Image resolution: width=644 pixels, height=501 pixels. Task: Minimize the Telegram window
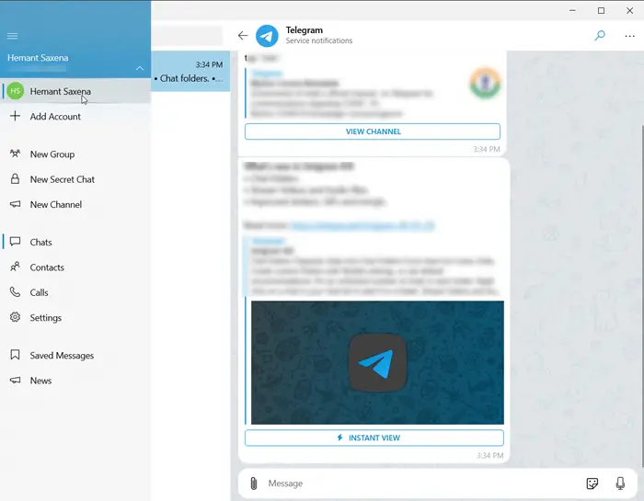click(x=572, y=11)
